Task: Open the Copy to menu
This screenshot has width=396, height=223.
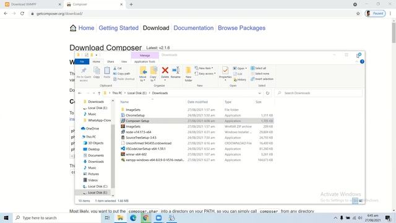Action: [153, 74]
